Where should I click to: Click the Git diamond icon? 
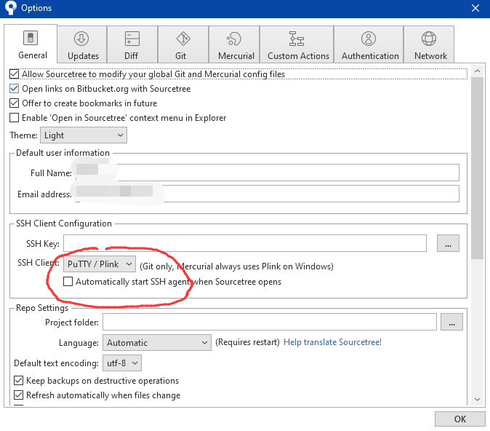point(182,39)
